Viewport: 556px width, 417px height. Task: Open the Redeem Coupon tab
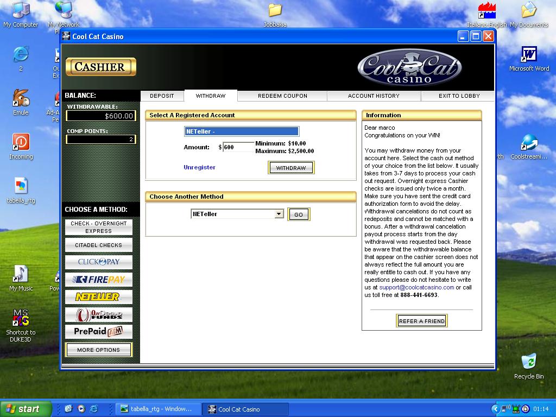282,96
